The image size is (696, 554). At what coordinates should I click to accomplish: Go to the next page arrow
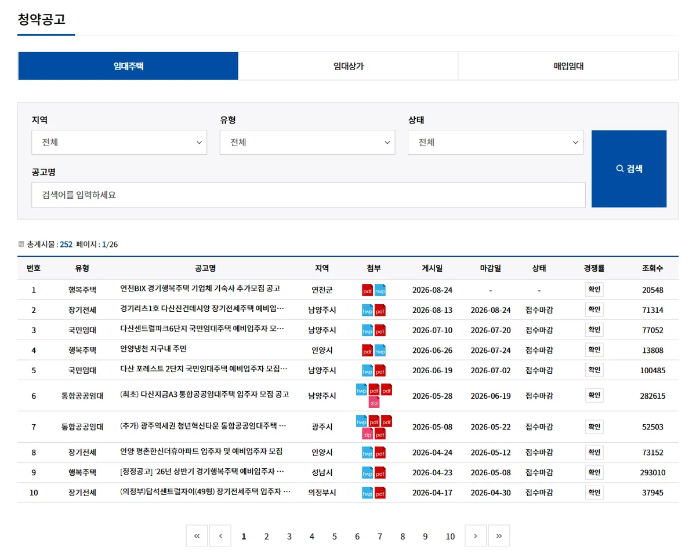click(476, 536)
